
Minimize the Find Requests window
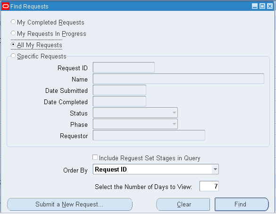(254, 6)
